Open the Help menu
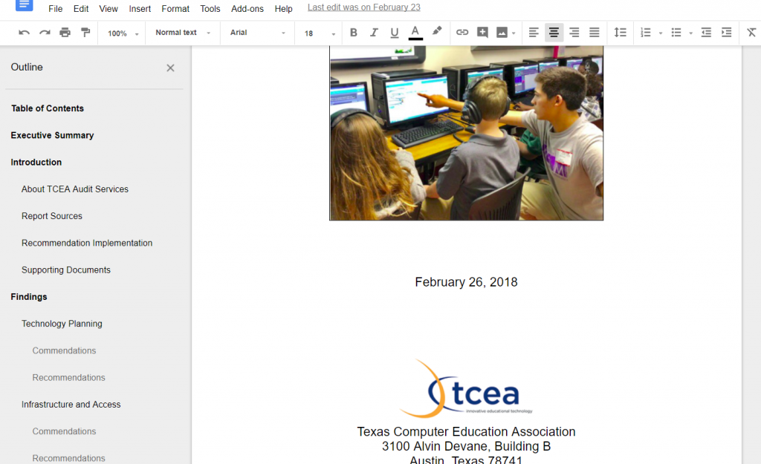761x464 pixels. tap(283, 9)
